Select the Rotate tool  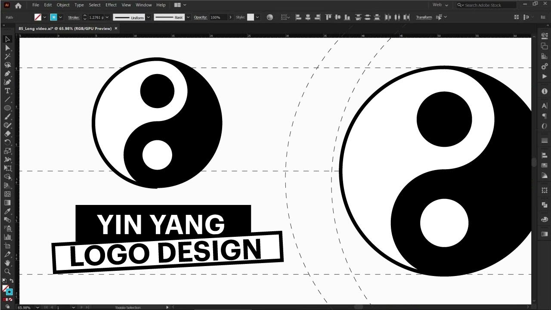7,143
